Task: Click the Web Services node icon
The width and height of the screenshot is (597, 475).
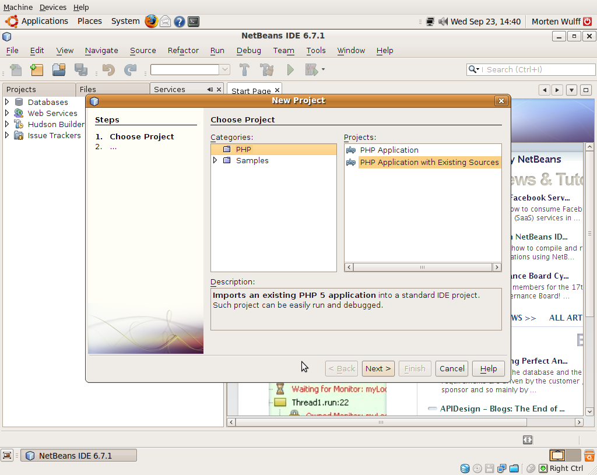Action: pyautogui.click(x=19, y=113)
